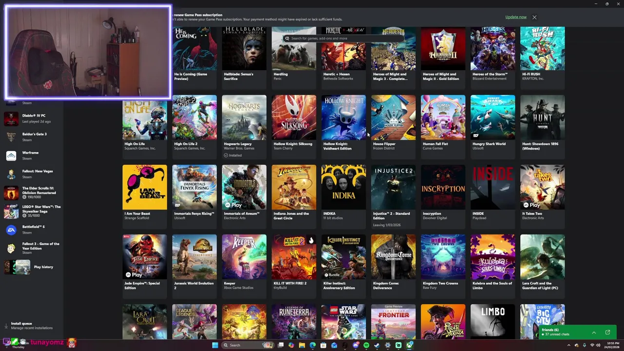624x351 pixels.
Task: Open clock and date in taskbar
Action: [612, 345]
